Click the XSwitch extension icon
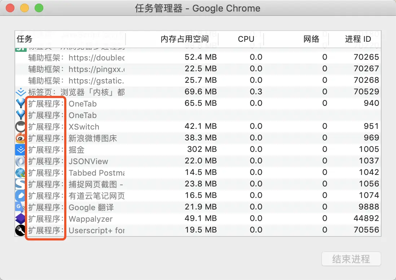 (21, 127)
